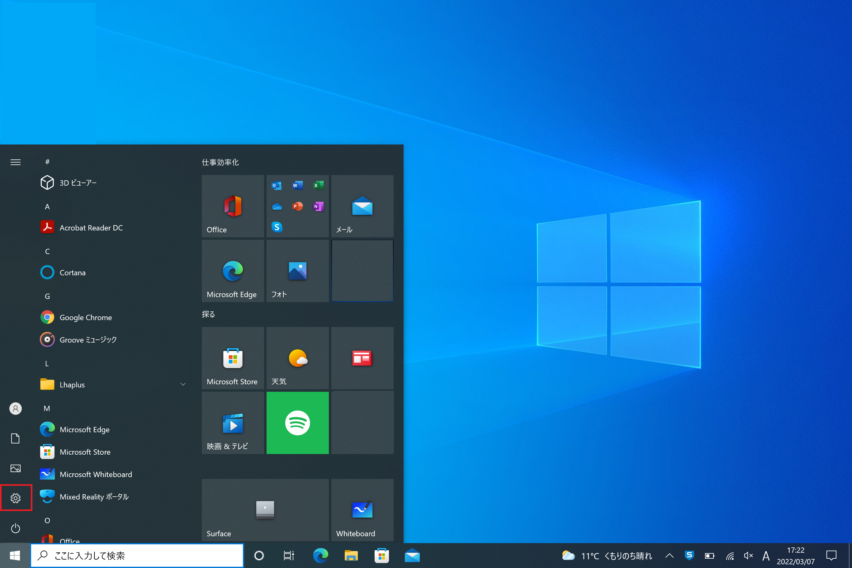Screen dimensions: 852x568
Task: Open the notification center icon
Action: 831,555
